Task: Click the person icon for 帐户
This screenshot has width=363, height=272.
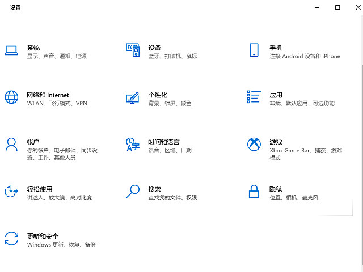Action: [x=11, y=144]
